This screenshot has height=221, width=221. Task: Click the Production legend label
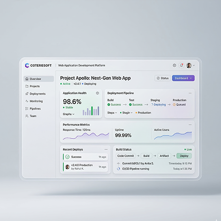pyautogui.click(x=144, y=112)
